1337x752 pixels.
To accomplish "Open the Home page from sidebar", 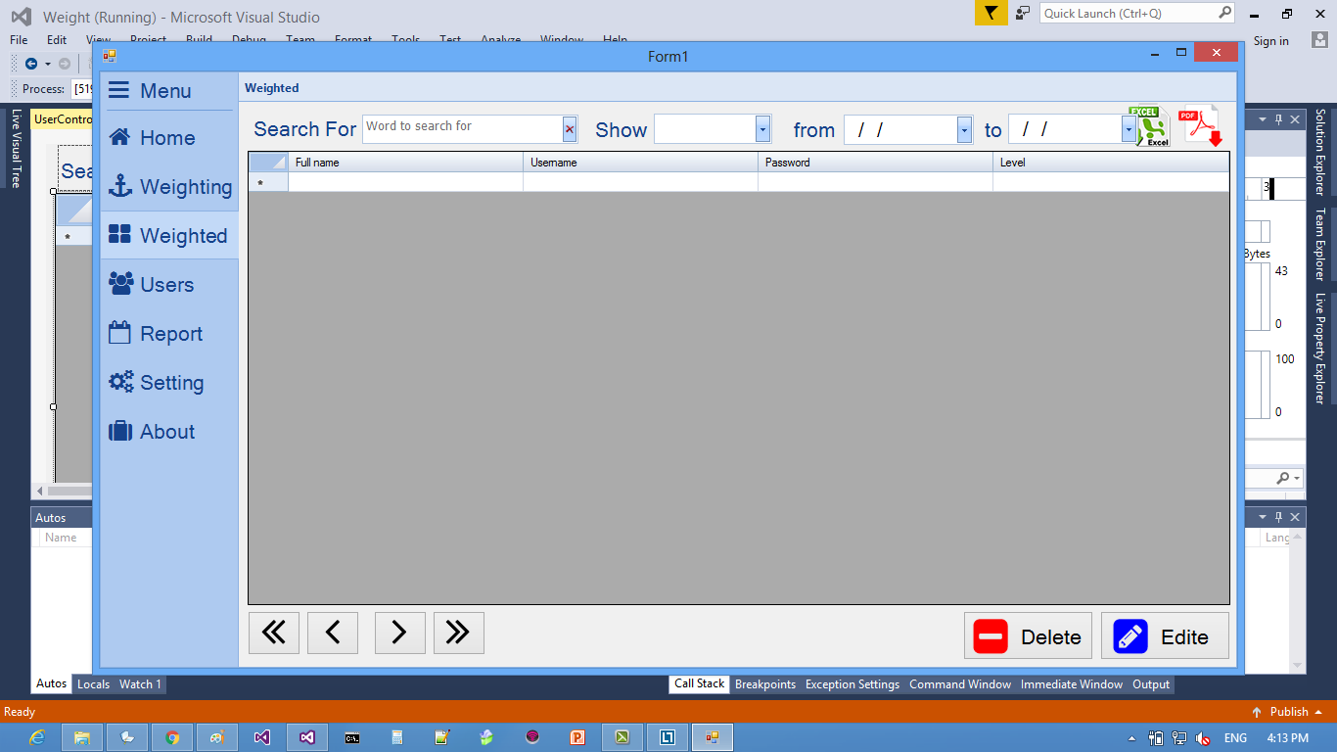I will 168,138.
